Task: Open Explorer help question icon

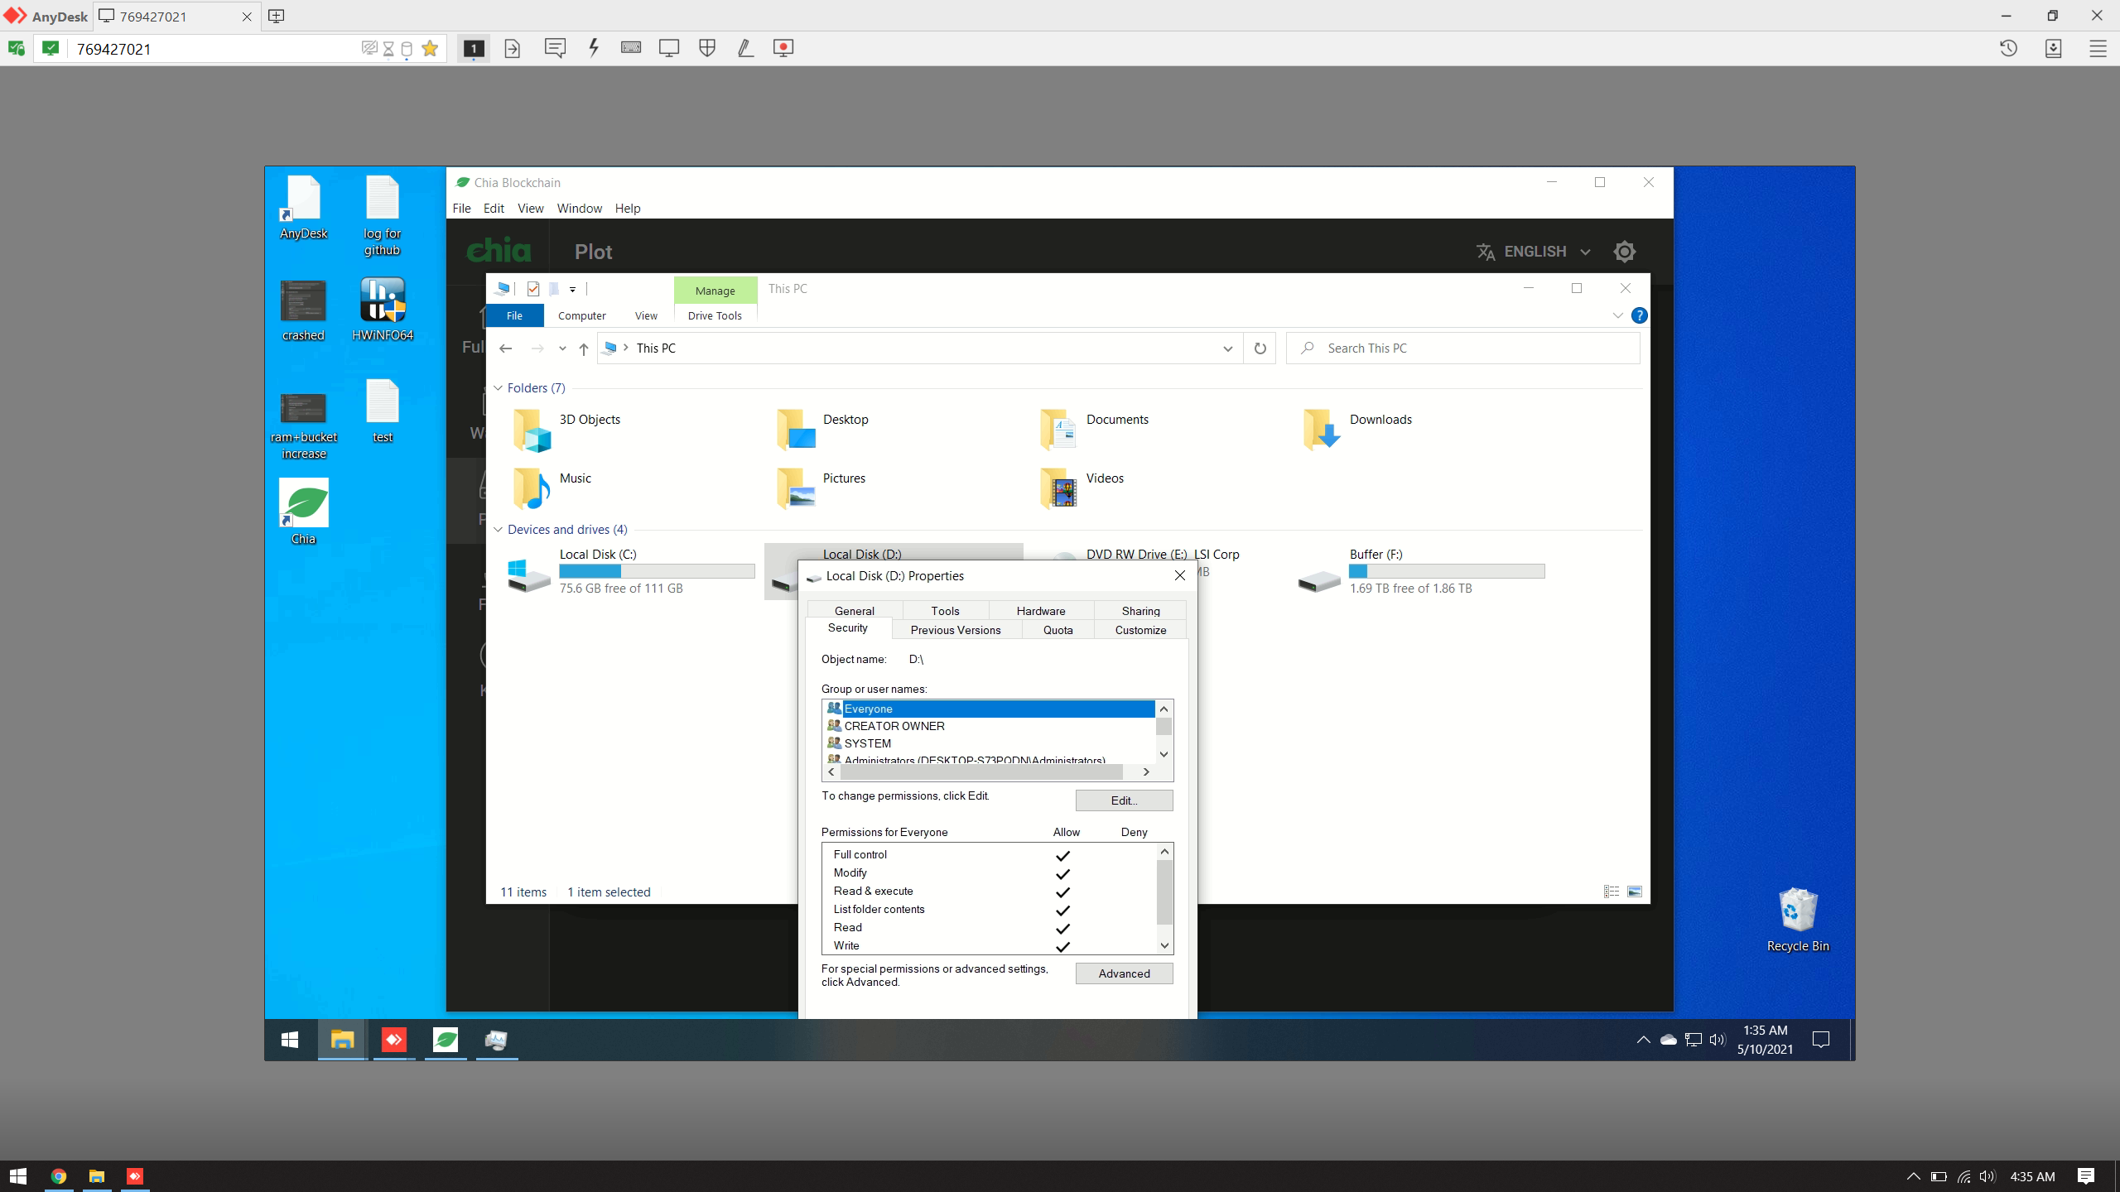Action: point(1638,315)
